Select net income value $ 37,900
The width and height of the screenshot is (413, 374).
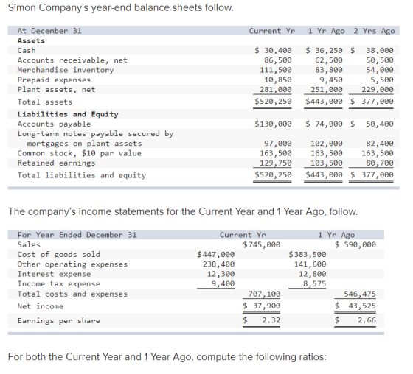pos(262,306)
